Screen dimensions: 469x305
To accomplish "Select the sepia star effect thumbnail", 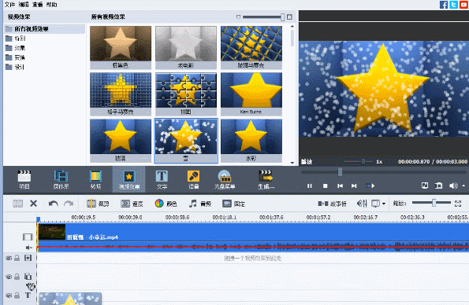I will click(121, 47).
